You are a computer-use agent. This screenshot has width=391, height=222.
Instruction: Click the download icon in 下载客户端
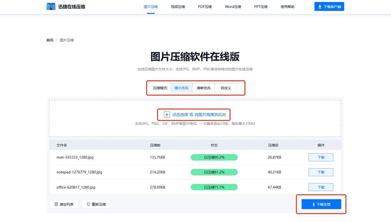tap(320, 7)
